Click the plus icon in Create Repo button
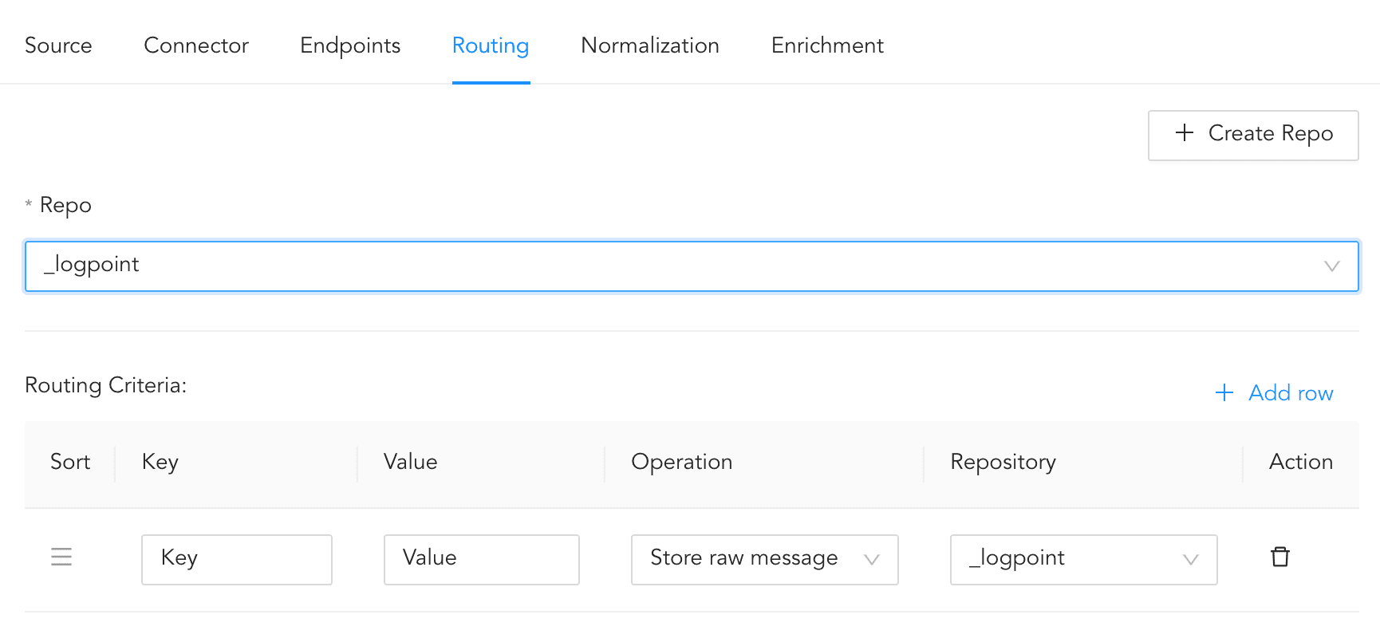Screen dimensions: 1380x638 coord(1185,133)
